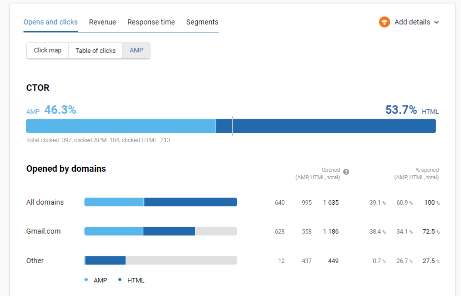Open the Segments tab

202,22
